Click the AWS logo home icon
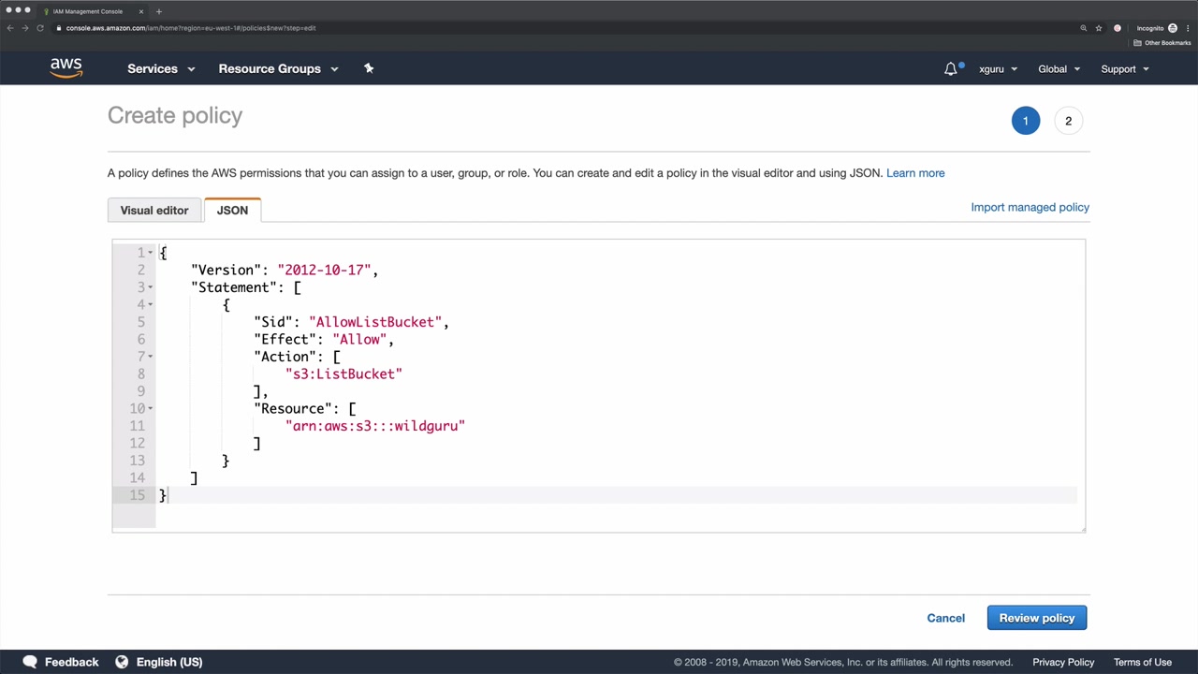The height and width of the screenshot is (674, 1198). [x=66, y=68]
